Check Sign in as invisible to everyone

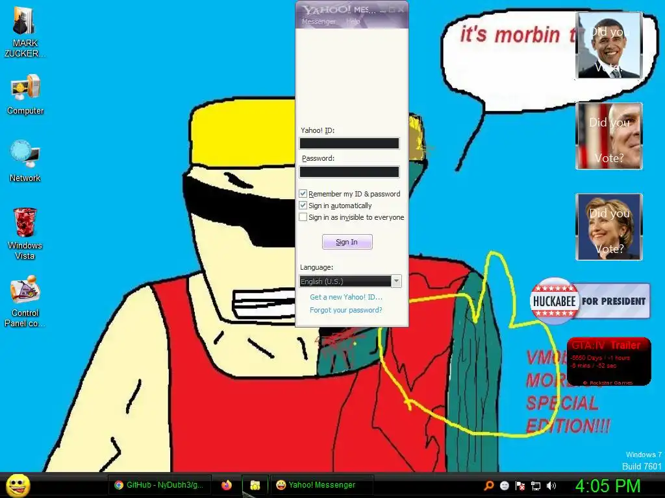(x=303, y=217)
